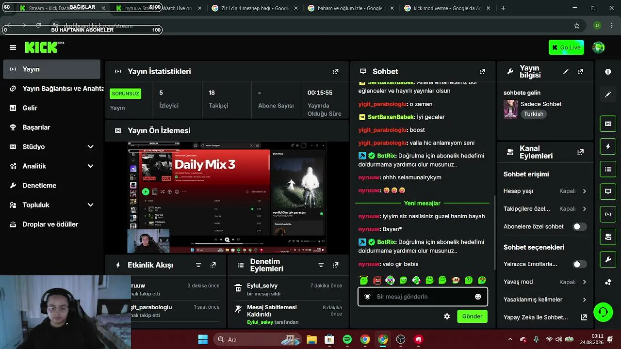
Task: Toggle activity feed lightning widget in right rail
Action: click(608, 146)
